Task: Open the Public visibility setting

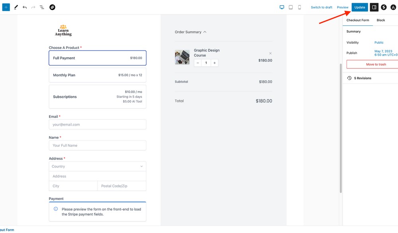Action: (x=379, y=43)
